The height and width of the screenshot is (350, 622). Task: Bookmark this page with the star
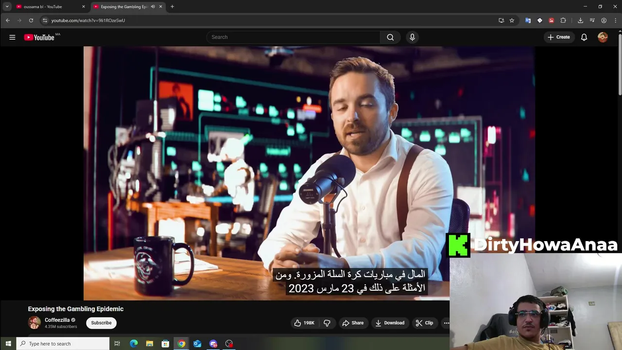512,20
